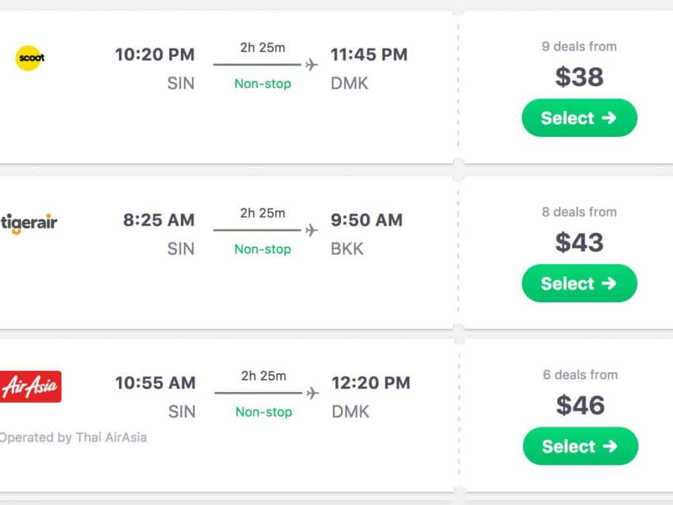
Task: Click the Tigerair airline logo
Action: (29, 223)
